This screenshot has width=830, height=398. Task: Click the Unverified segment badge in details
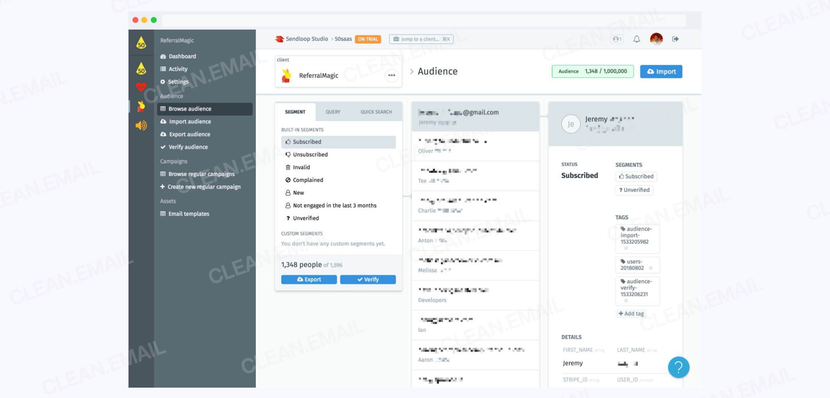pos(634,190)
